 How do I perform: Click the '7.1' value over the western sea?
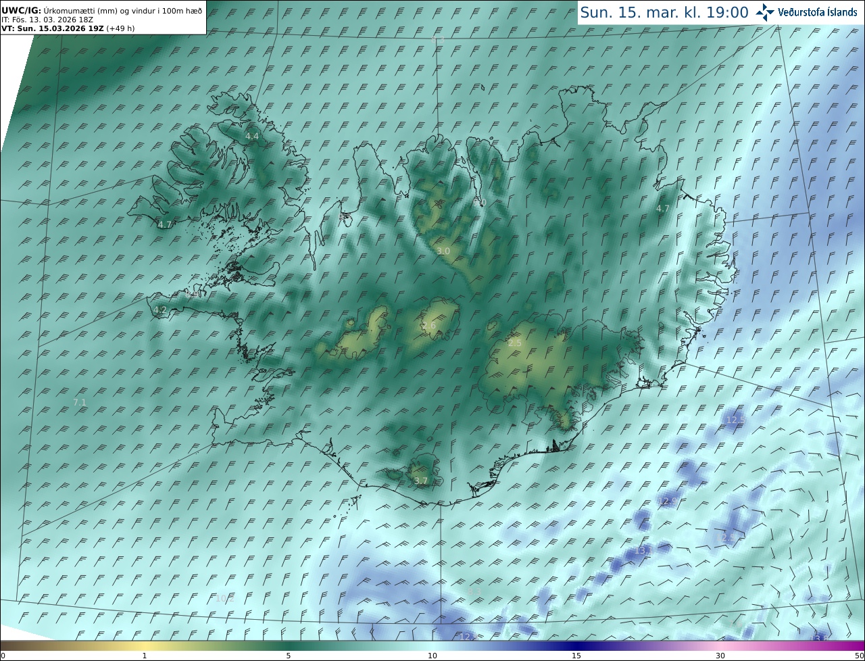click(x=80, y=403)
